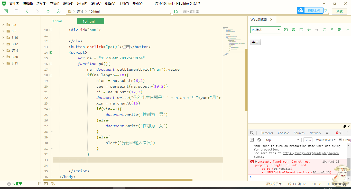Click the browser QR code icon
Viewport: 351px width, 189px height.
(340, 30)
